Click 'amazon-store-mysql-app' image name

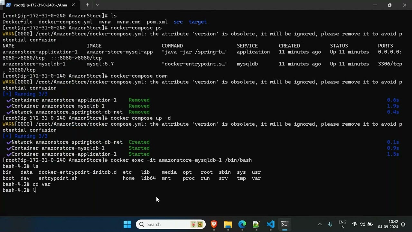[x=120, y=52]
